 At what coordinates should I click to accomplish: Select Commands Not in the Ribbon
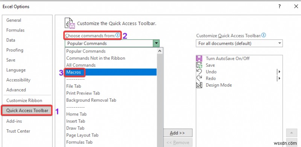point(96,58)
